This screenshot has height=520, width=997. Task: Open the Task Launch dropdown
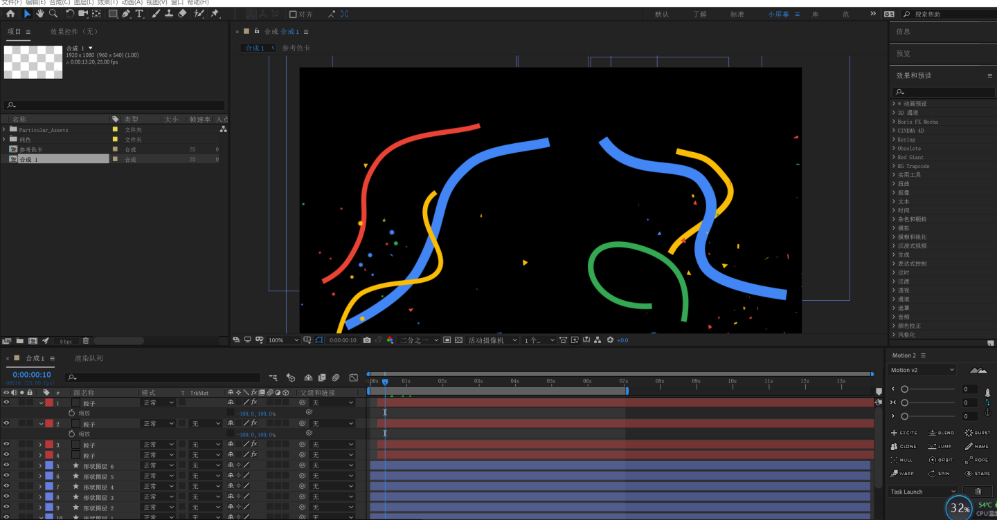tap(922, 492)
